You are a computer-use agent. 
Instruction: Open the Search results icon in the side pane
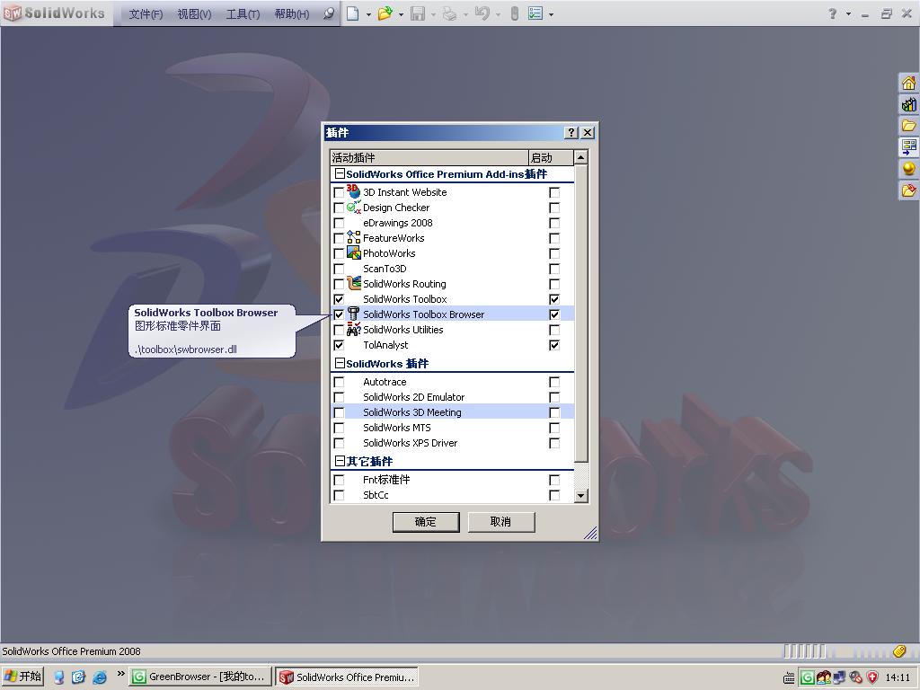point(909,146)
